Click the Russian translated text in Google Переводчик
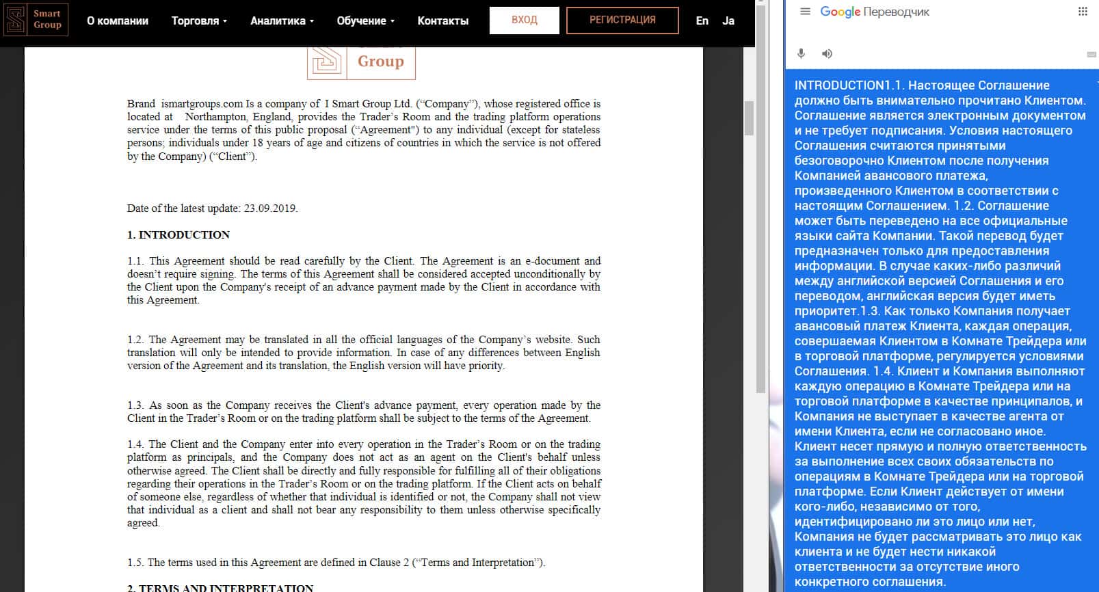Viewport: 1099px width, 592px height. [940, 334]
